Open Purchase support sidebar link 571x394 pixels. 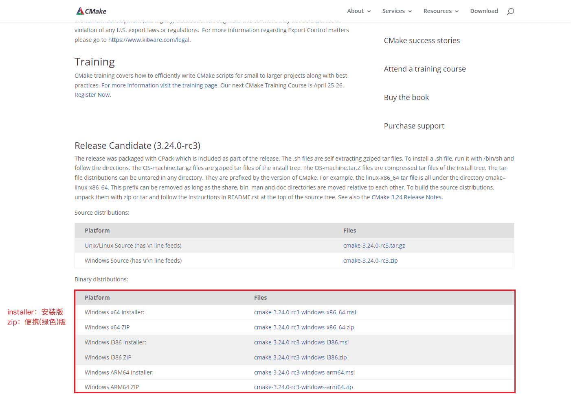(x=414, y=126)
